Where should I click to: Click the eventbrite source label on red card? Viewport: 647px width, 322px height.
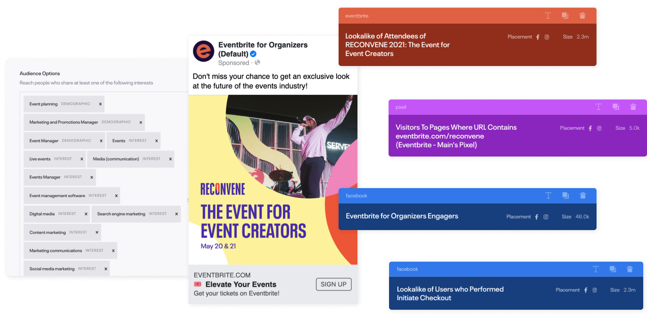(x=357, y=16)
